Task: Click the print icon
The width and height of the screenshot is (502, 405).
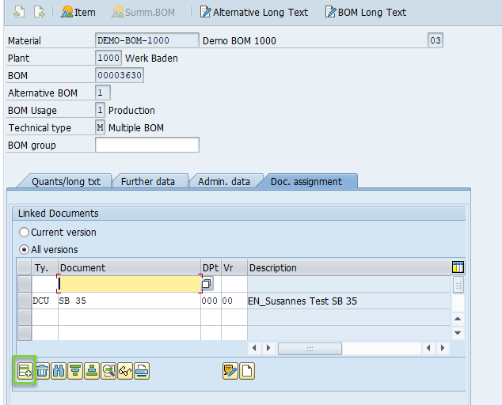Action: tap(142, 371)
